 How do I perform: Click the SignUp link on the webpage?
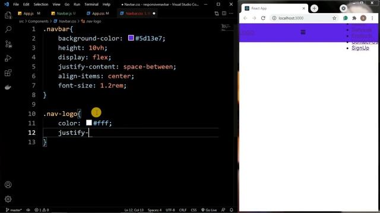(360, 48)
